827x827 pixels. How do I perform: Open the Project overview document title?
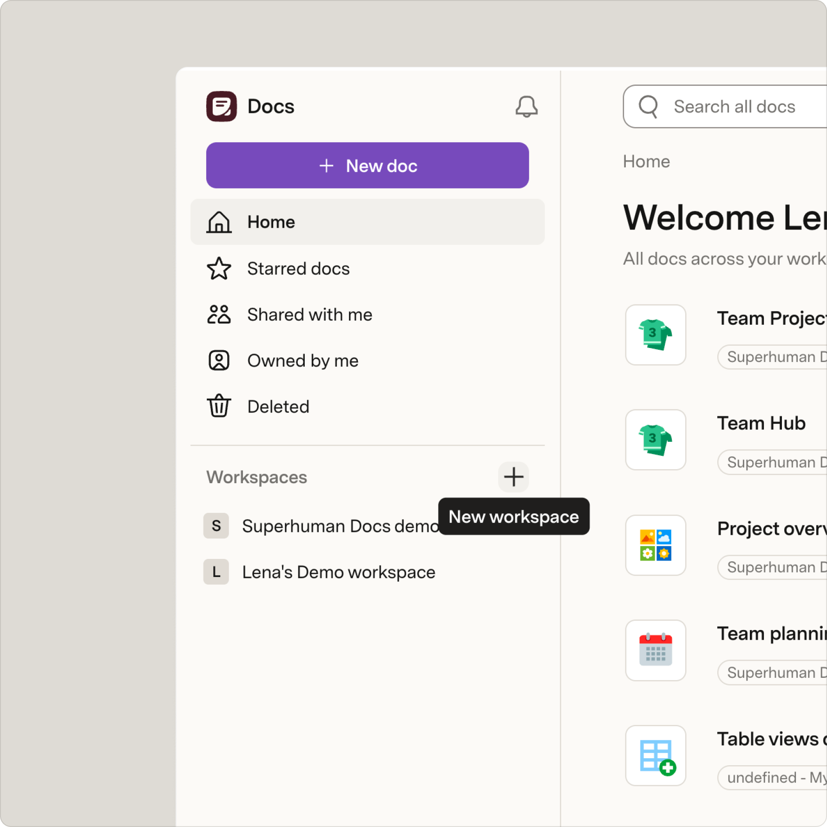click(x=772, y=529)
